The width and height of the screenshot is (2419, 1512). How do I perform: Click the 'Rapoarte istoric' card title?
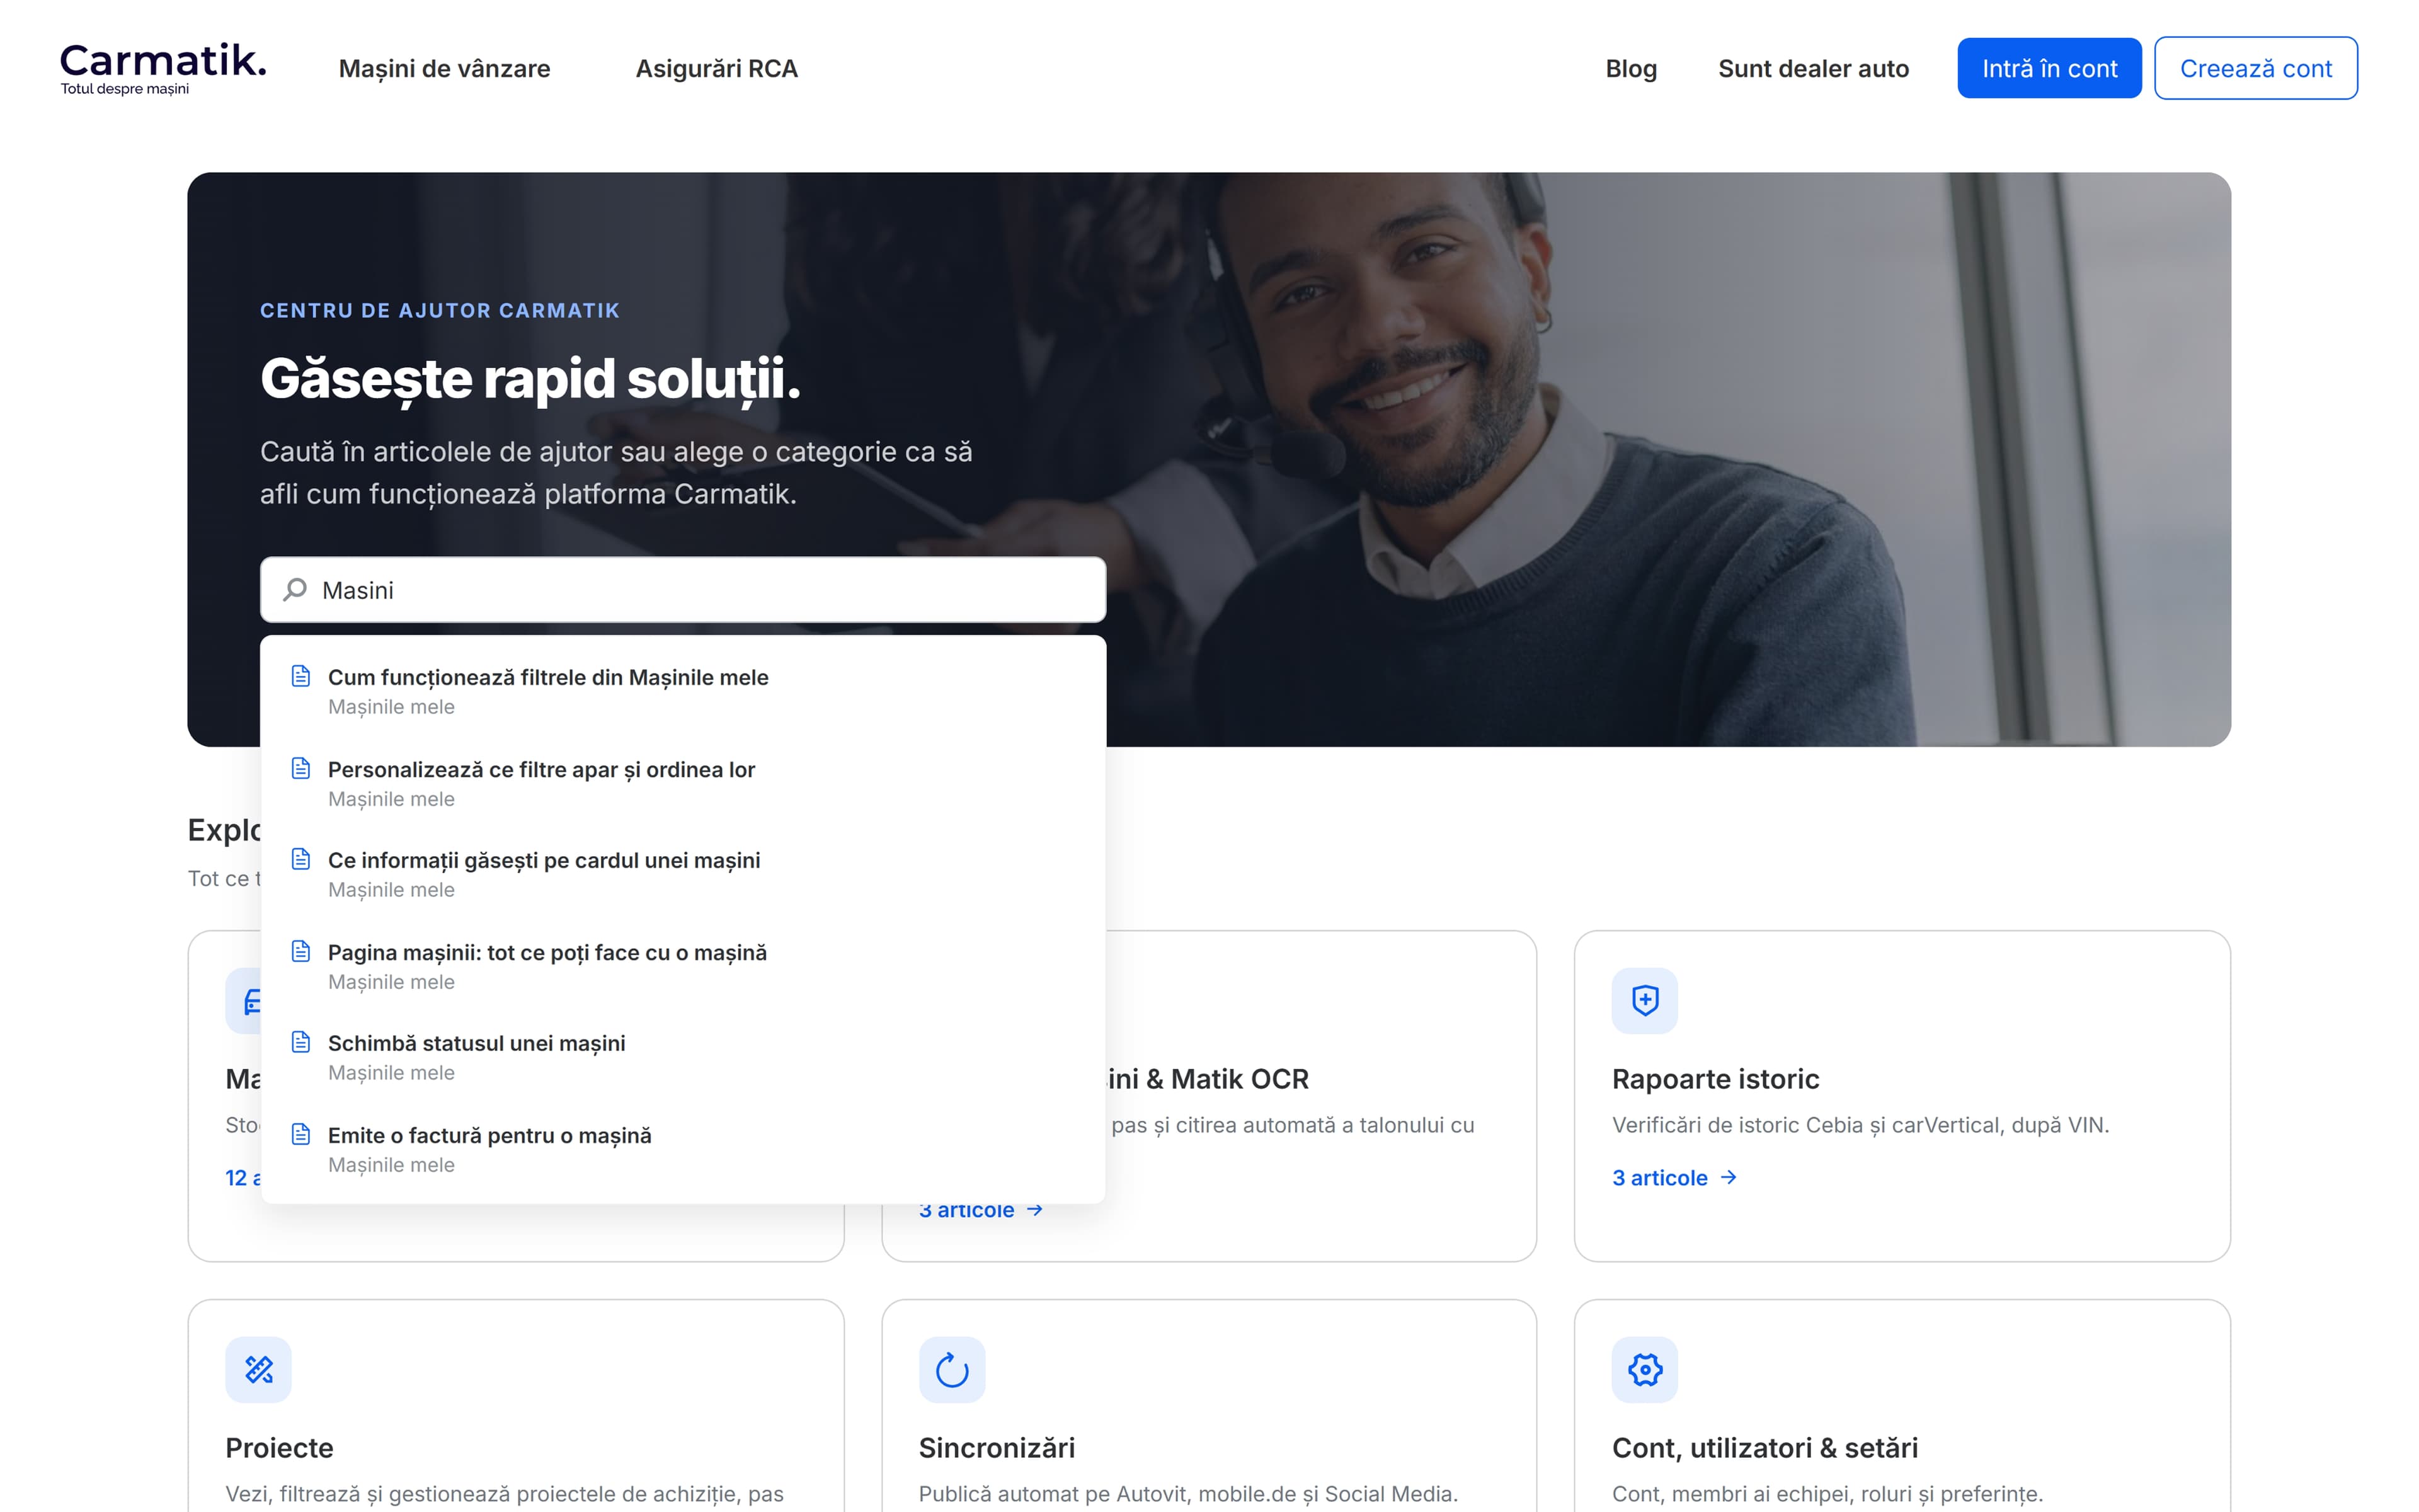point(1715,1079)
